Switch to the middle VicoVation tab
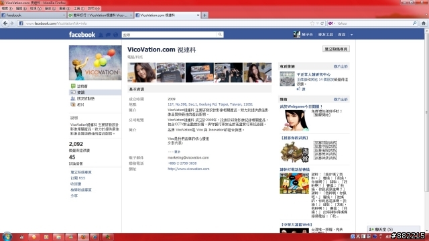The width and height of the screenshot is (429, 241). click(100, 15)
